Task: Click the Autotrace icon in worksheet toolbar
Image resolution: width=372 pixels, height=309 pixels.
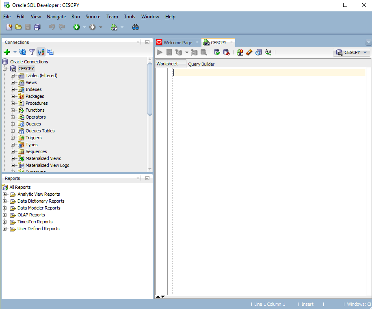Action: (x=194, y=52)
